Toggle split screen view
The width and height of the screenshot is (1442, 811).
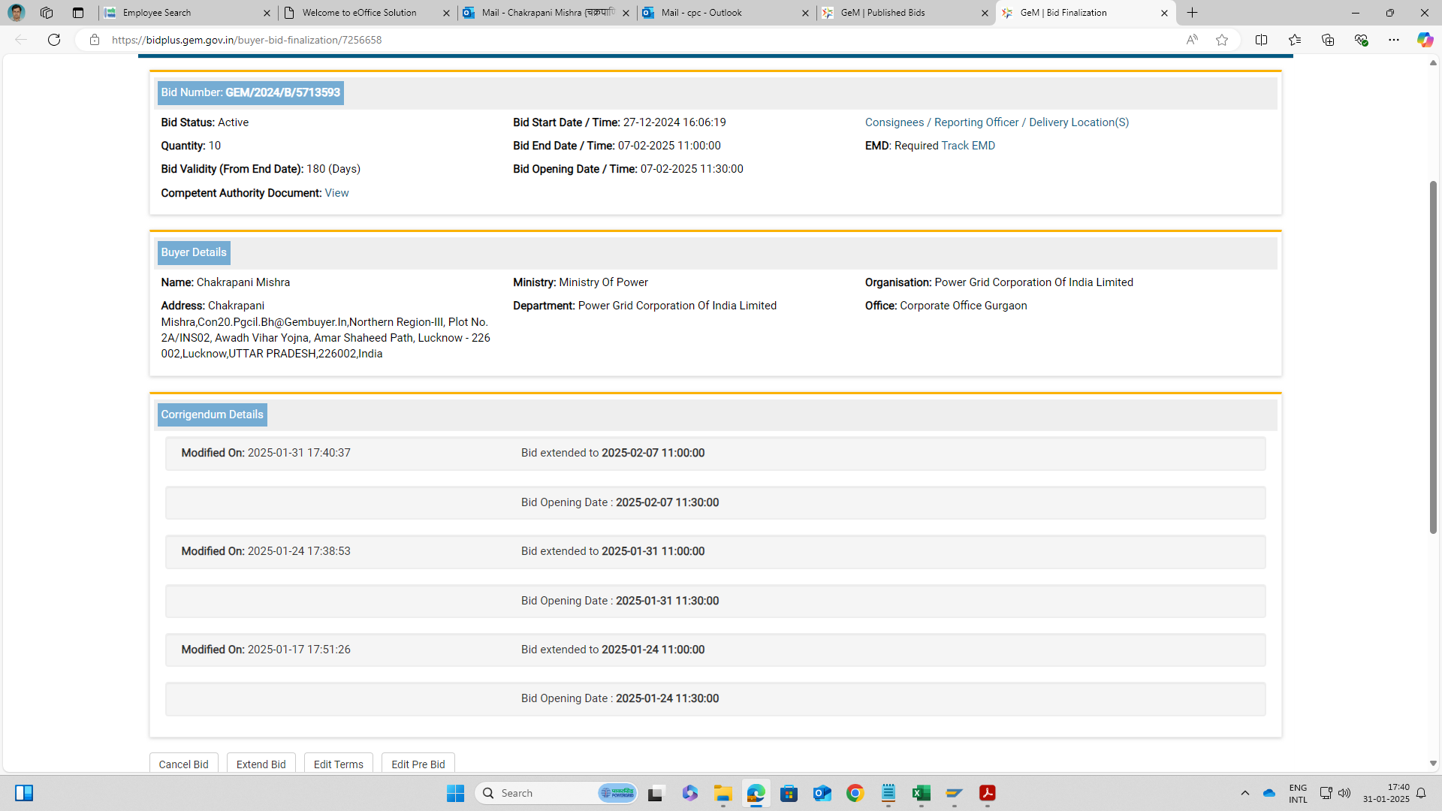click(x=1261, y=40)
